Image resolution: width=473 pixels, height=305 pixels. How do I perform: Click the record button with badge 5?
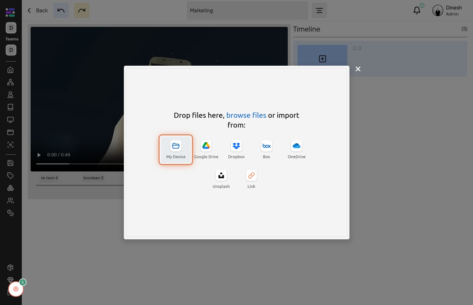coord(16,289)
